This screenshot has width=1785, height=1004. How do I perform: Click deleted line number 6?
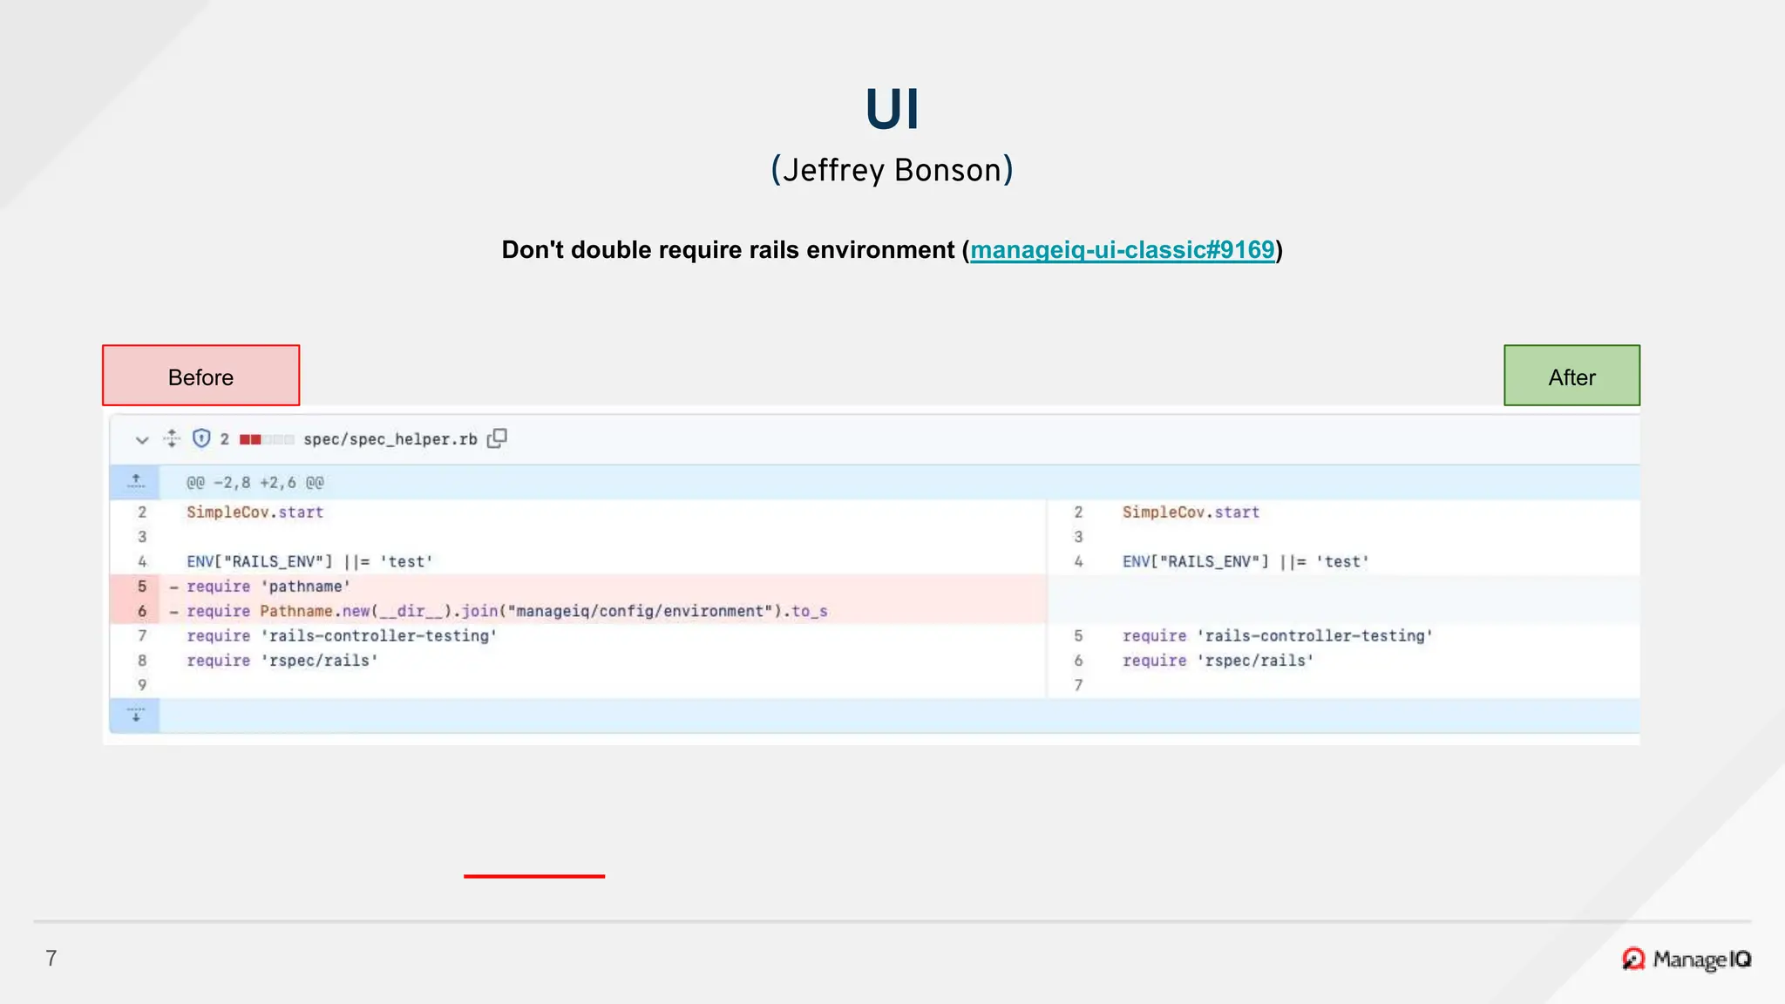[142, 611]
